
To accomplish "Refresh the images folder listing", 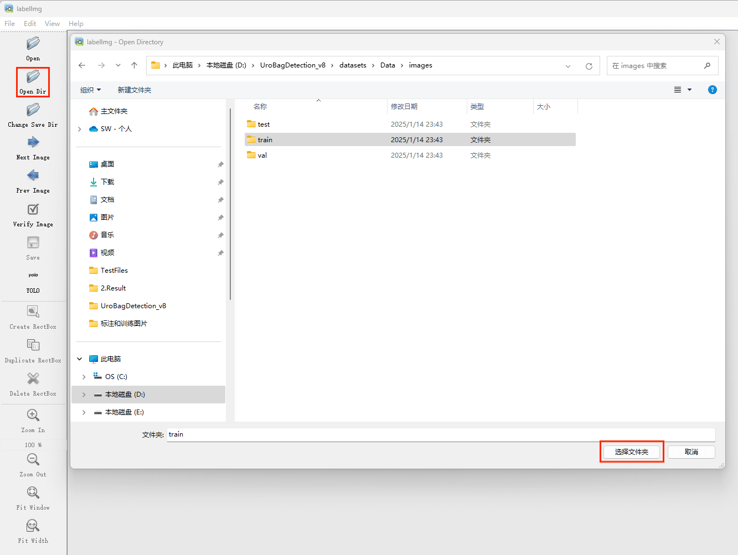I will click(589, 66).
